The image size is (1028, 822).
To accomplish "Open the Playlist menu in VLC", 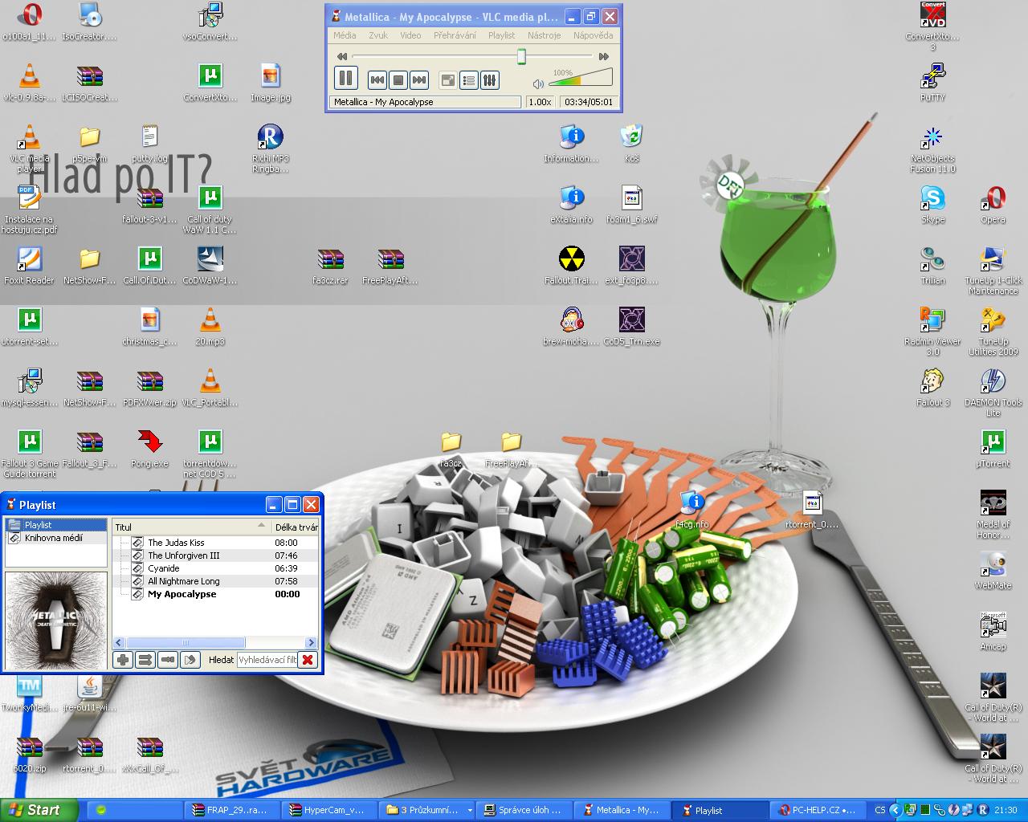I will click(x=502, y=35).
